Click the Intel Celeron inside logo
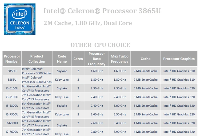This screenshot has width=200, height=139. tap(20, 19)
